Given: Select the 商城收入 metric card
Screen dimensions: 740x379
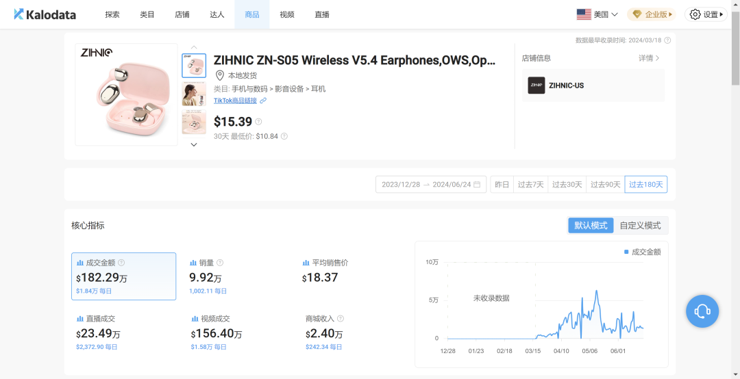Looking at the screenshot, I should coord(351,332).
